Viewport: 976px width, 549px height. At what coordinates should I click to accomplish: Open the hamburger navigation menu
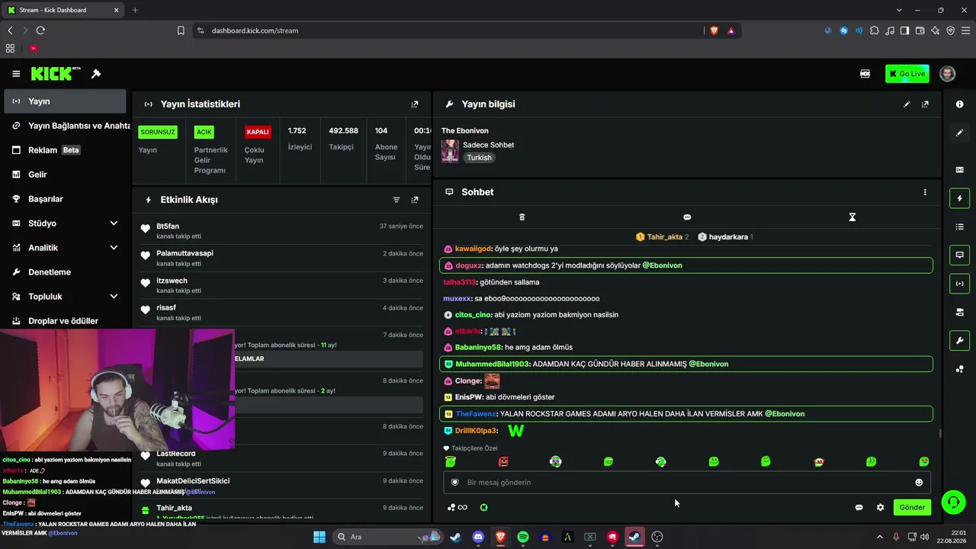(16, 74)
